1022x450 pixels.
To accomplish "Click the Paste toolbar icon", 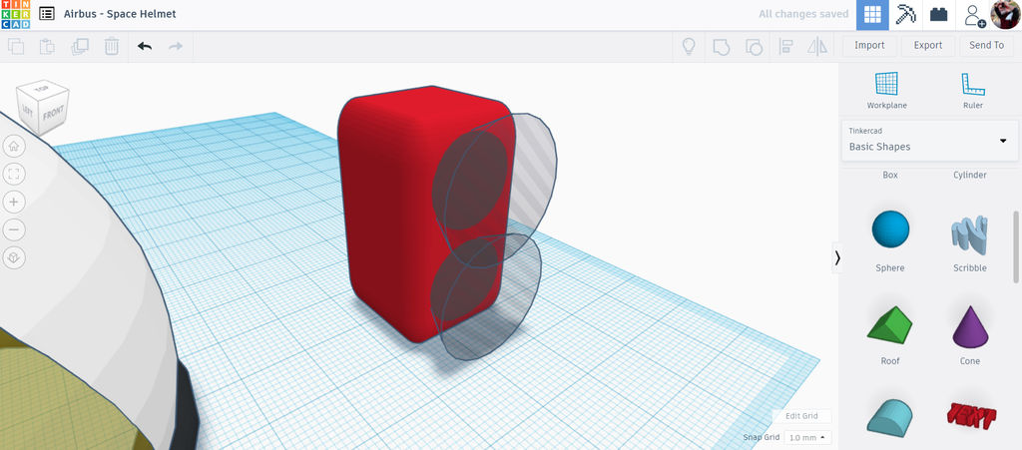I will (x=47, y=46).
